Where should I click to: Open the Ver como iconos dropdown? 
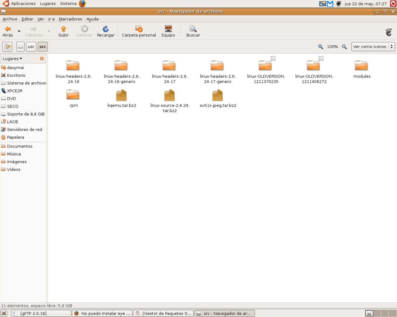click(373, 47)
